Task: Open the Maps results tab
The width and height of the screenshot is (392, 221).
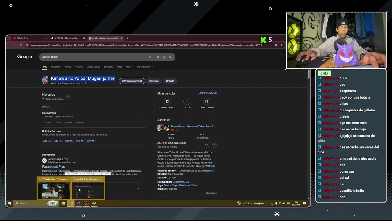Action: (x=119, y=67)
